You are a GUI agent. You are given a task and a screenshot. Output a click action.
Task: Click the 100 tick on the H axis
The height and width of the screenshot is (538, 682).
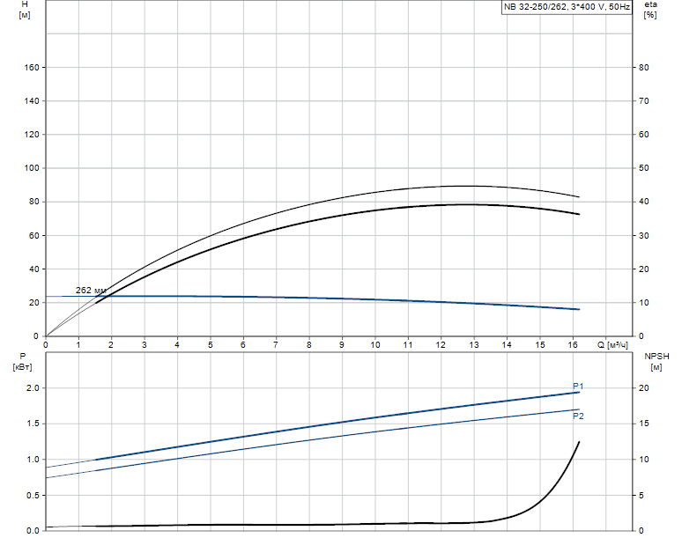pos(31,168)
